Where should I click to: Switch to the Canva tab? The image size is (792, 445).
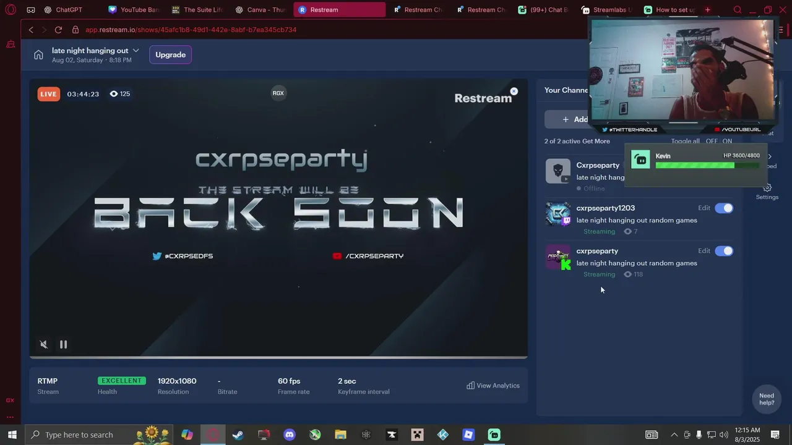click(x=260, y=10)
